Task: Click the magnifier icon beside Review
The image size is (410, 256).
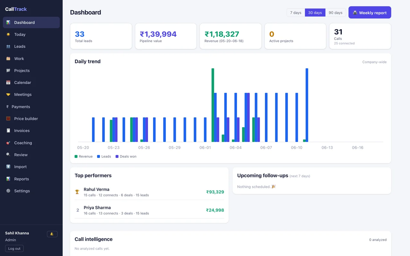Action: click(x=8, y=155)
